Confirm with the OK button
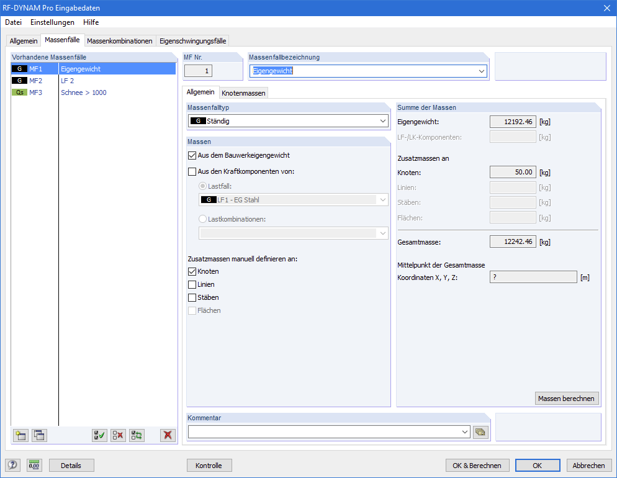The width and height of the screenshot is (617, 478). point(538,466)
